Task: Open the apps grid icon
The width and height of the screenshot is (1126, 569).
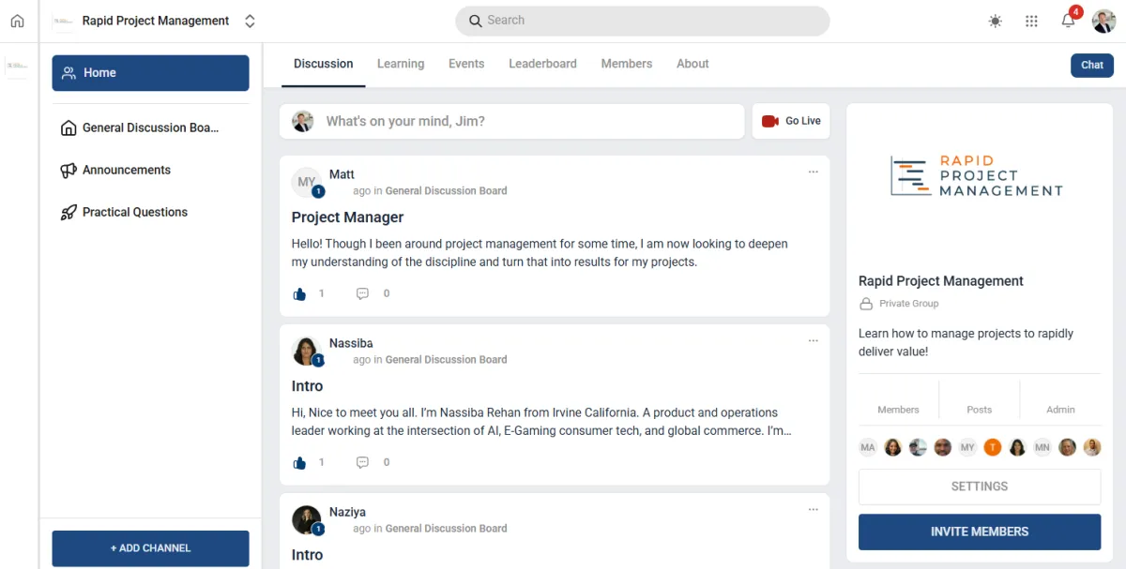Action: click(1031, 21)
